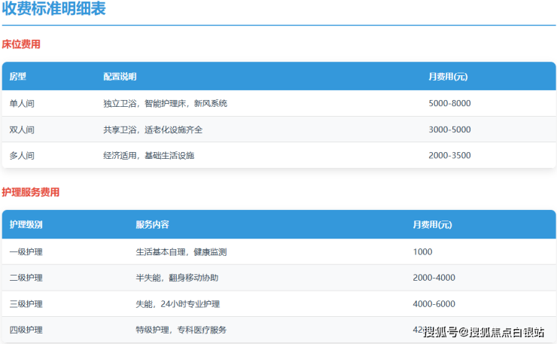Click the 服务内容 column header
This screenshot has width=557, height=344.
pyautogui.click(x=152, y=225)
